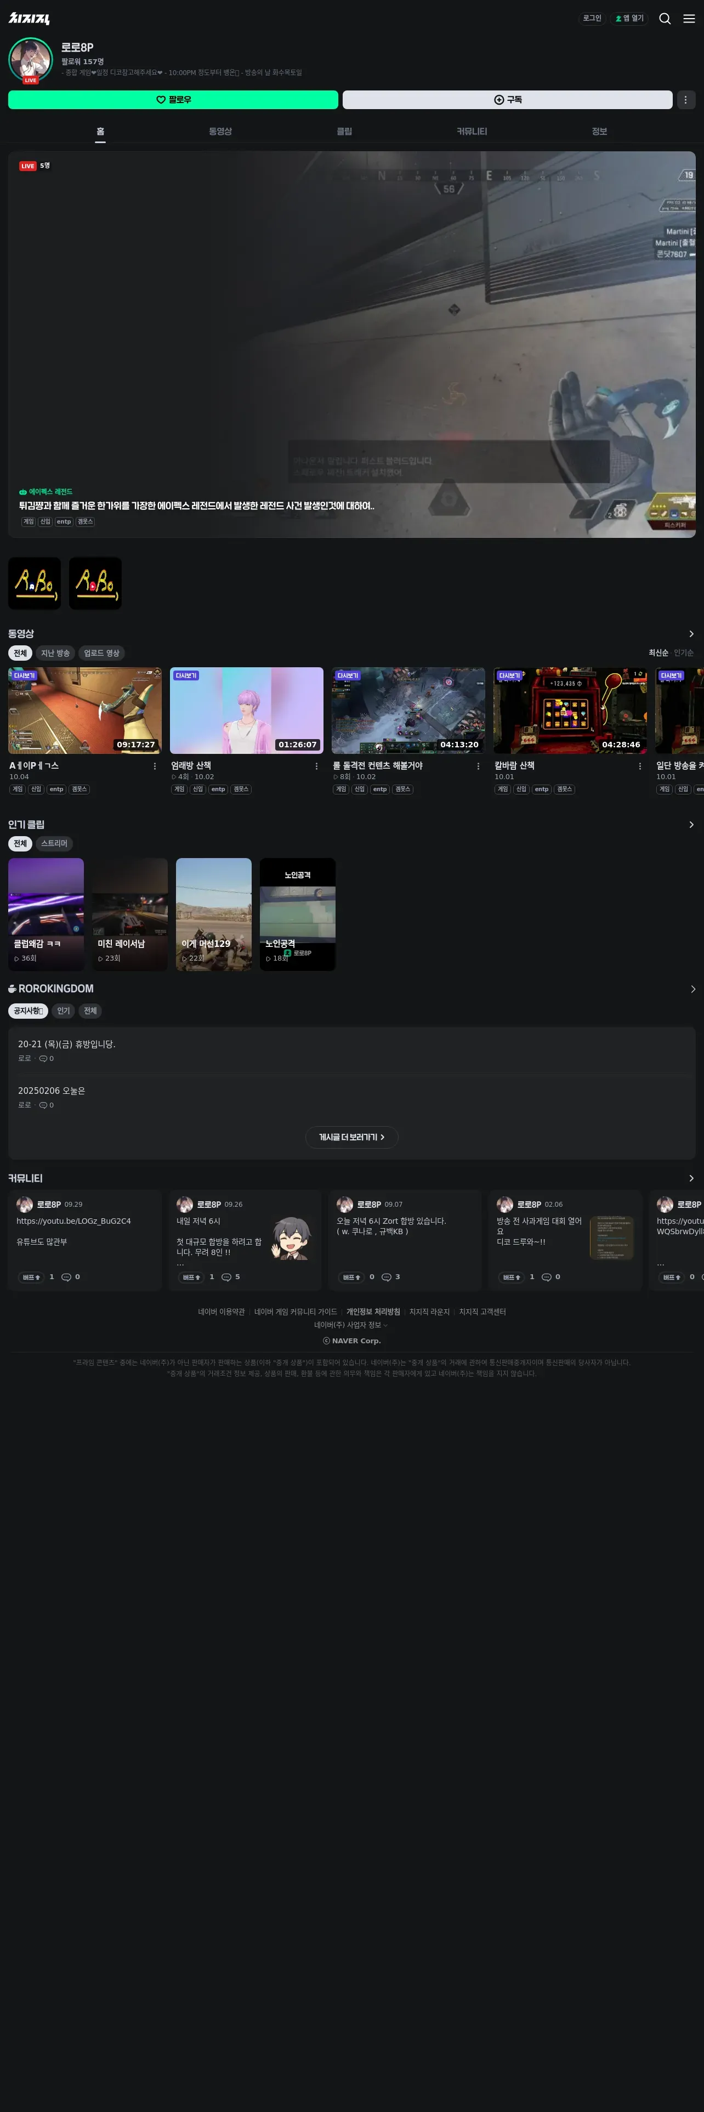Open options for 칼바람 산책 video

(x=640, y=766)
